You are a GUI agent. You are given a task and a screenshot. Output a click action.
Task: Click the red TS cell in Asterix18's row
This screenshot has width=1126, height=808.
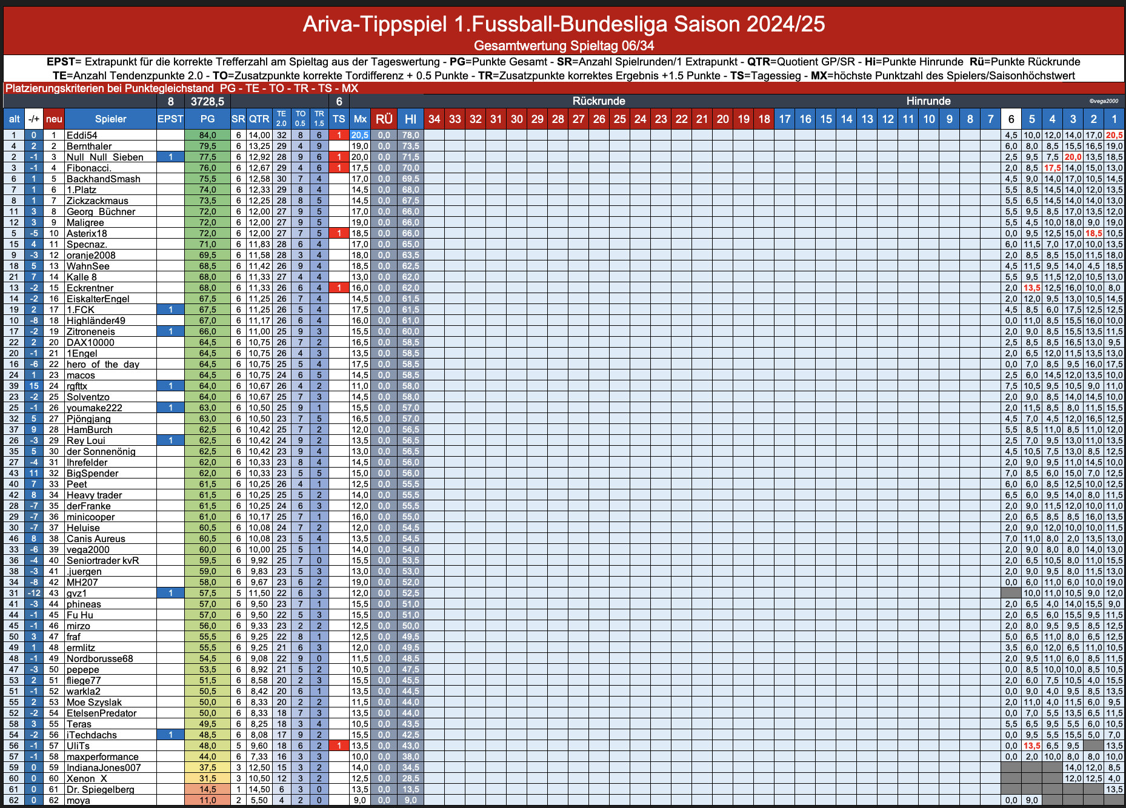pyautogui.click(x=339, y=233)
